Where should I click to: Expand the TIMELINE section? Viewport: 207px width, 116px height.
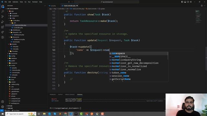10,108
